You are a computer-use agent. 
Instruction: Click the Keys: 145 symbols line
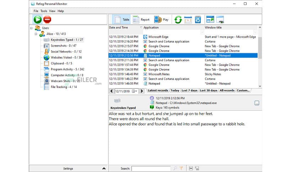point(167,108)
